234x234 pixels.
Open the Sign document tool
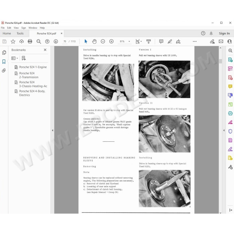[x=178, y=41]
